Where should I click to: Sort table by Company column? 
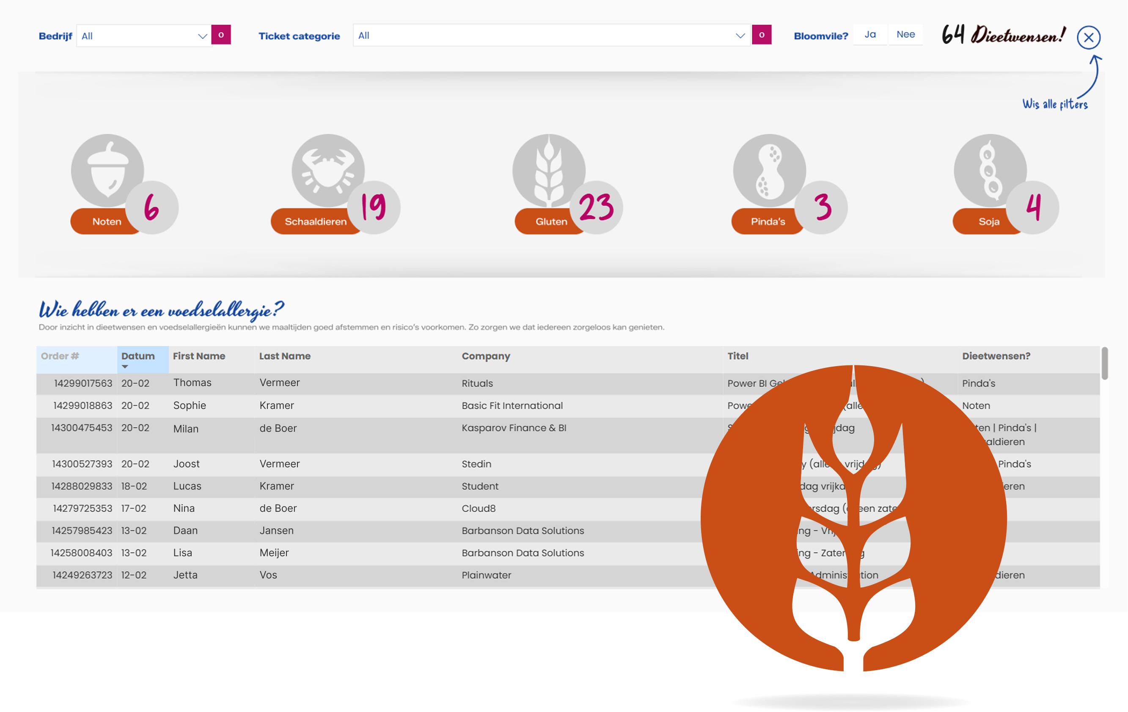click(486, 356)
